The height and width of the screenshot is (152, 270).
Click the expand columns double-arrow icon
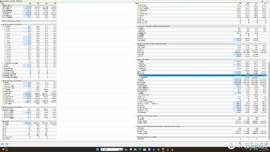pyautogui.click(x=2, y=144)
